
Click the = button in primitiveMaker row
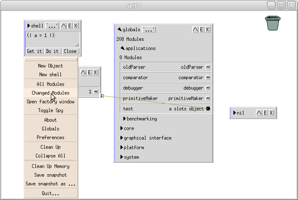208,98
